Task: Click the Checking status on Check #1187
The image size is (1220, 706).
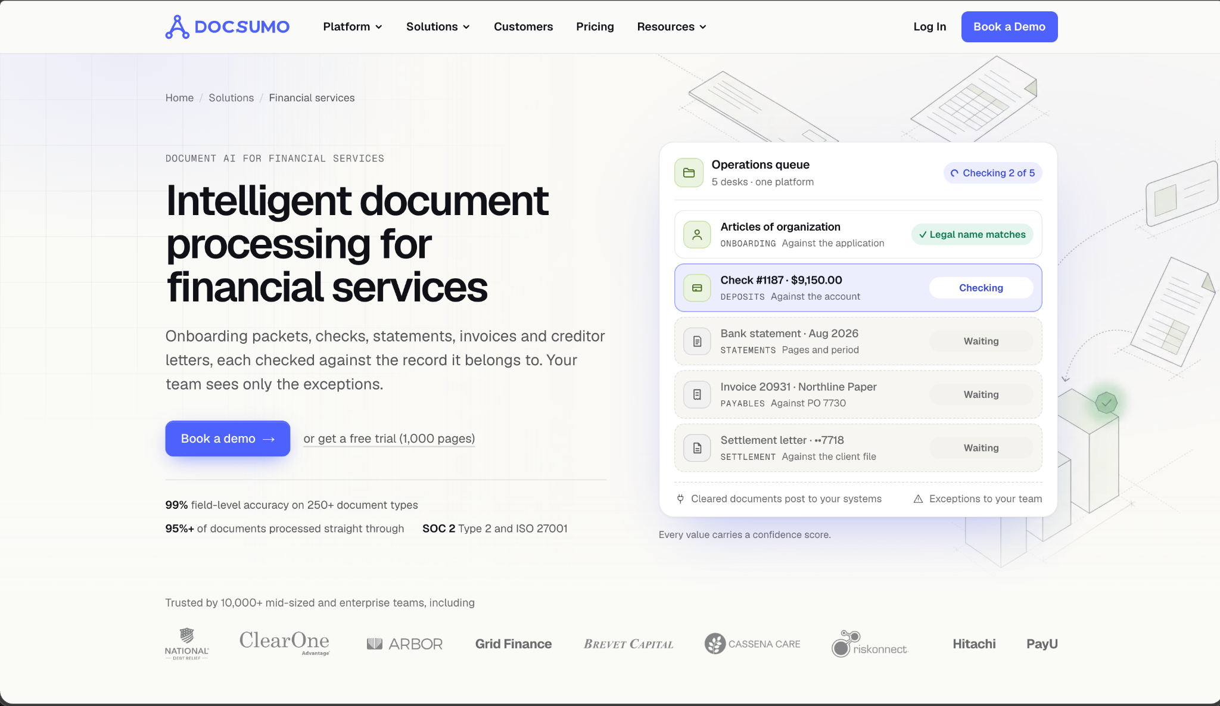Action: click(x=981, y=288)
